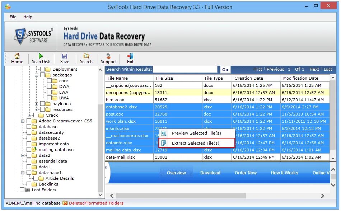Image resolution: width=341 pixels, height=211 pixels.
Task: Jump to the Last results page
Action: [x=328, y=69]
